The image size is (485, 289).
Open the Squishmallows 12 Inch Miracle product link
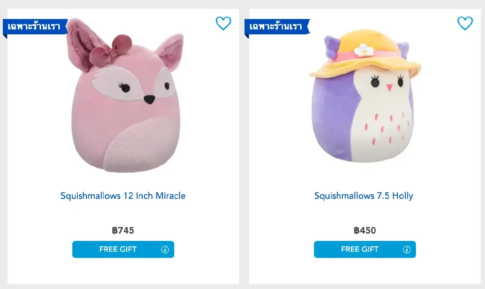(x=123, y=196)
